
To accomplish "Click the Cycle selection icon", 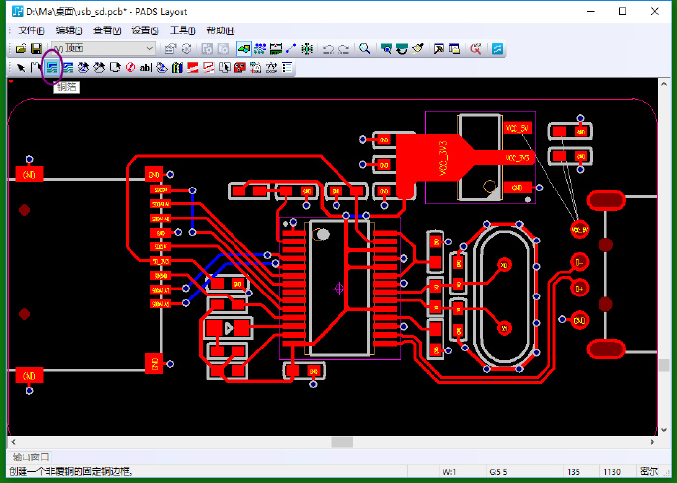I will [186, 49].
